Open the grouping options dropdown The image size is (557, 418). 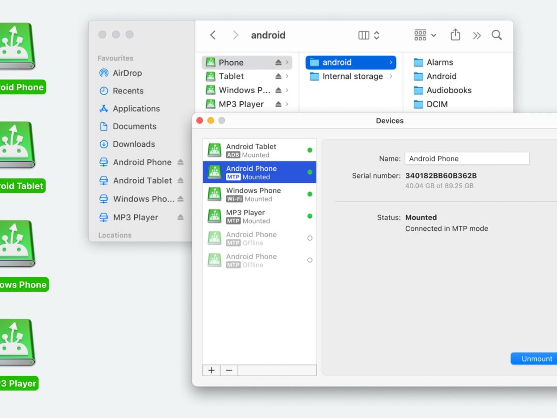(x=425, y=35)
